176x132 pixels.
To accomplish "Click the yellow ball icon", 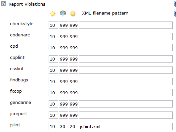I will point(73,14).
